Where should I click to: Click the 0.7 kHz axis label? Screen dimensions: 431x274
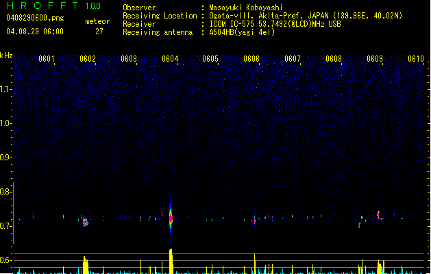pos(5,226)
